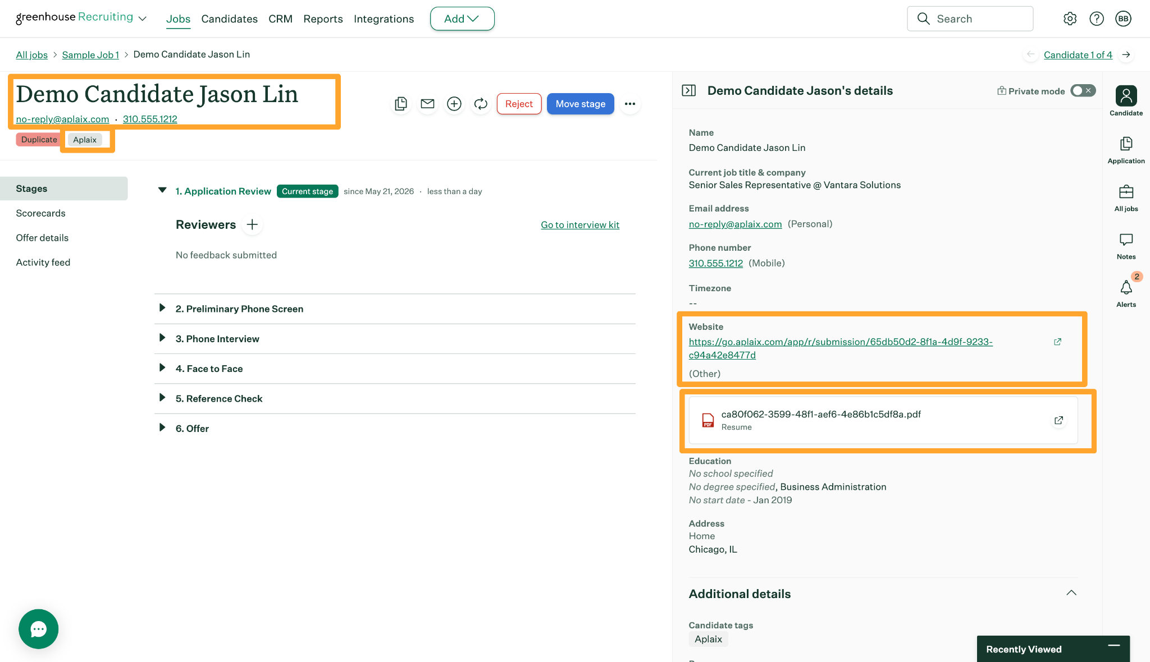Click the All jobs breadcrumb link
Image resolution: width=1150 pixels, height=662 pixels.
(x=31, y=55)
